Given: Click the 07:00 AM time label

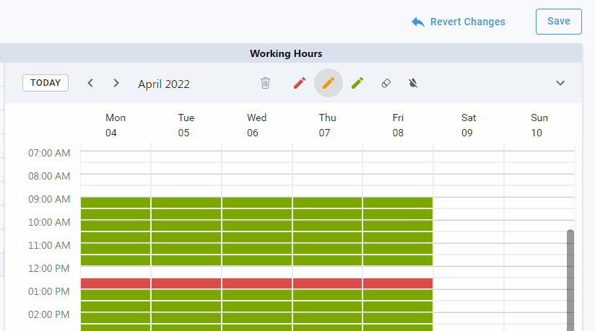Looking at the screenshot, I should click(x=49, y=153).
